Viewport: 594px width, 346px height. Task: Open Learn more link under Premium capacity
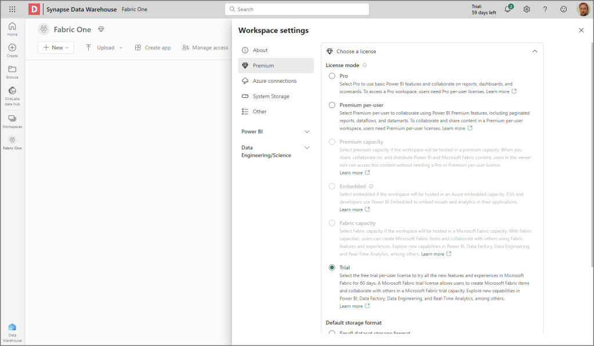(354, 172)
